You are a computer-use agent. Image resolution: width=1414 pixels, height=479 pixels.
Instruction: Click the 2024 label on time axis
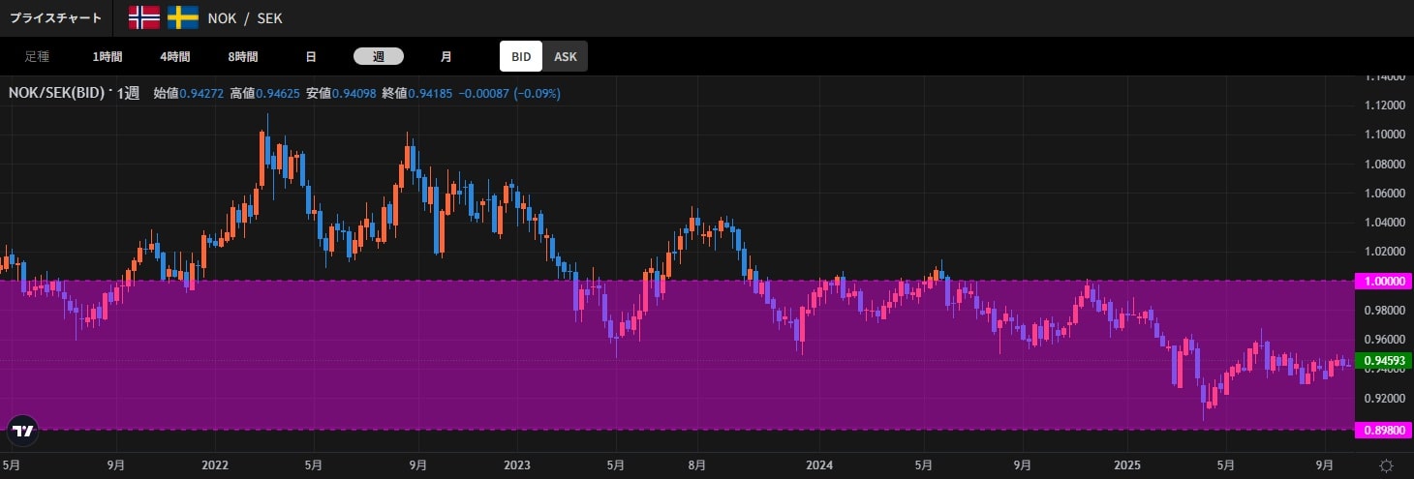pos(818,464)
